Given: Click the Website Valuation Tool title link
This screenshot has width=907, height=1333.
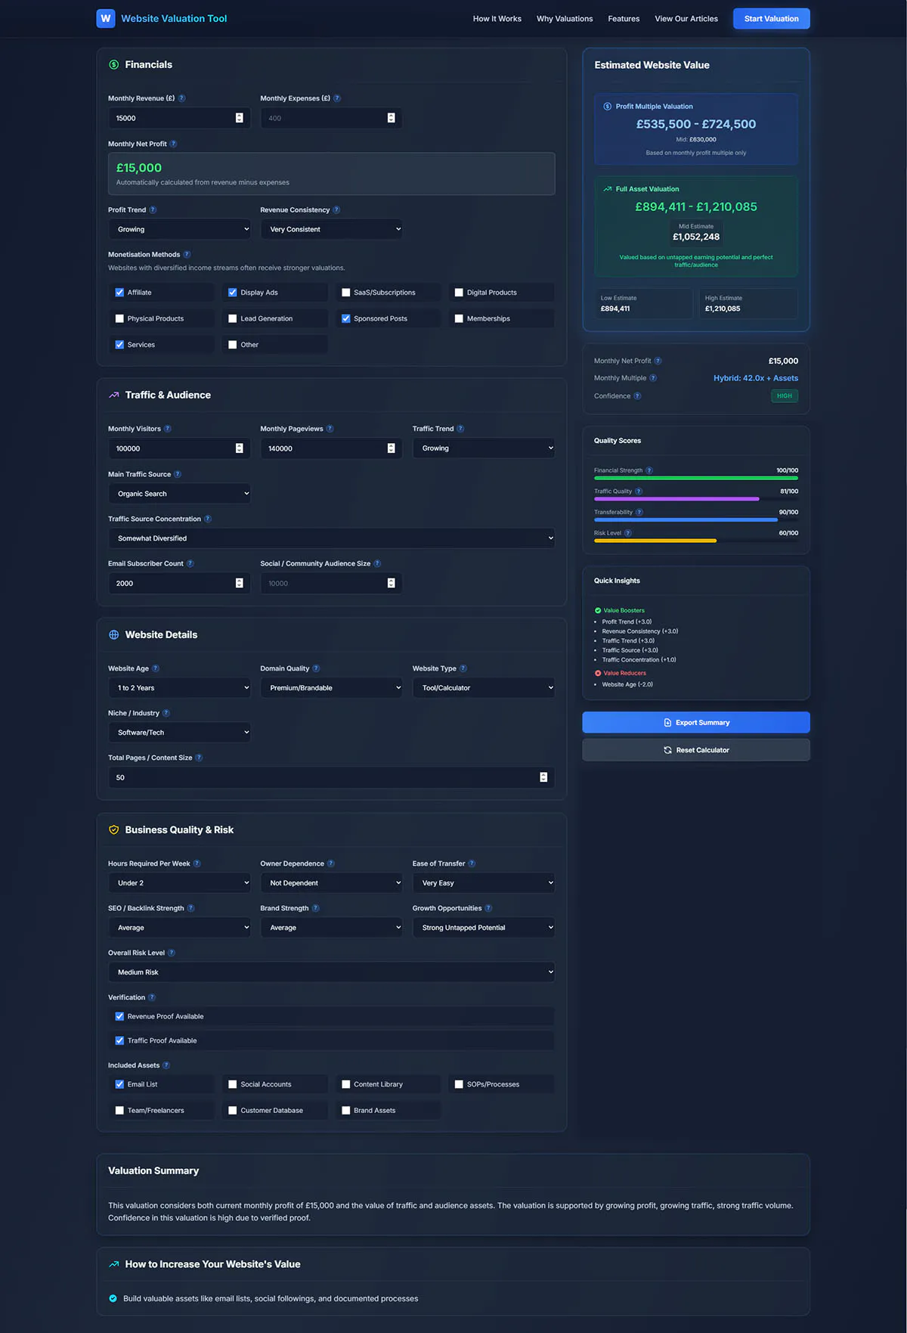Looking at the screenshot, I should coord(174,19).
